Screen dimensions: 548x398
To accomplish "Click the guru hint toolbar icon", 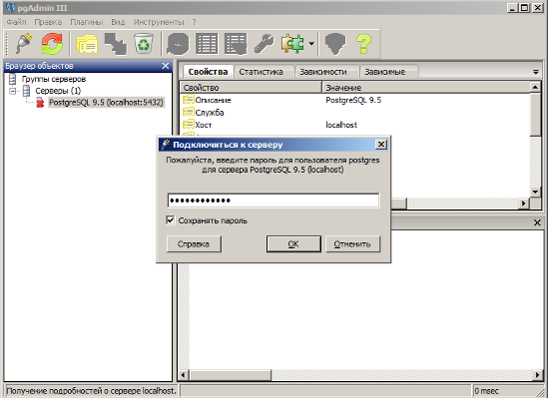I will tap(335, 44).
